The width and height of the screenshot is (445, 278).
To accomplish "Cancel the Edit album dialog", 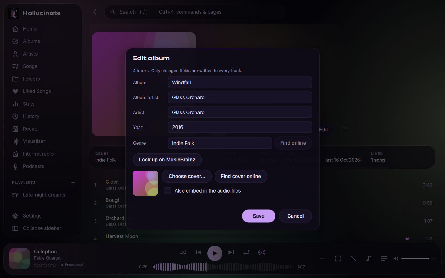I will [296, 216].
